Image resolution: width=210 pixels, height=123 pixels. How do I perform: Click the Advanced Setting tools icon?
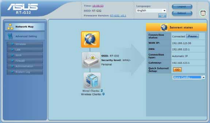point(10,36)
